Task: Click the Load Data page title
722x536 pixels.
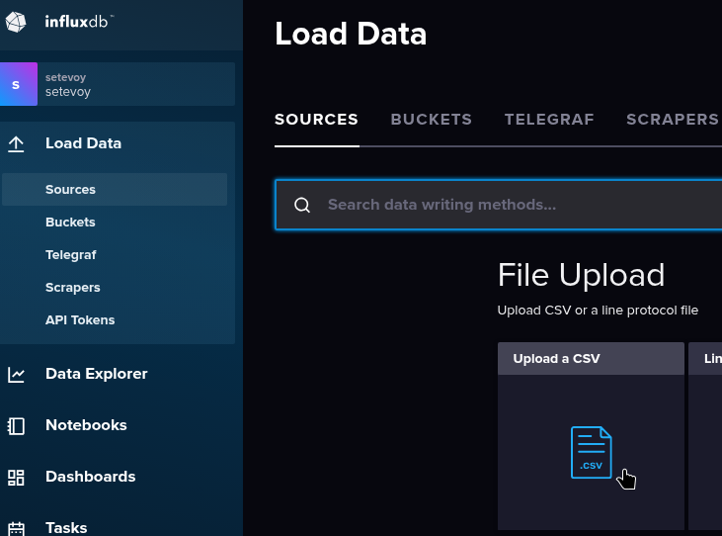Action: 351,34
